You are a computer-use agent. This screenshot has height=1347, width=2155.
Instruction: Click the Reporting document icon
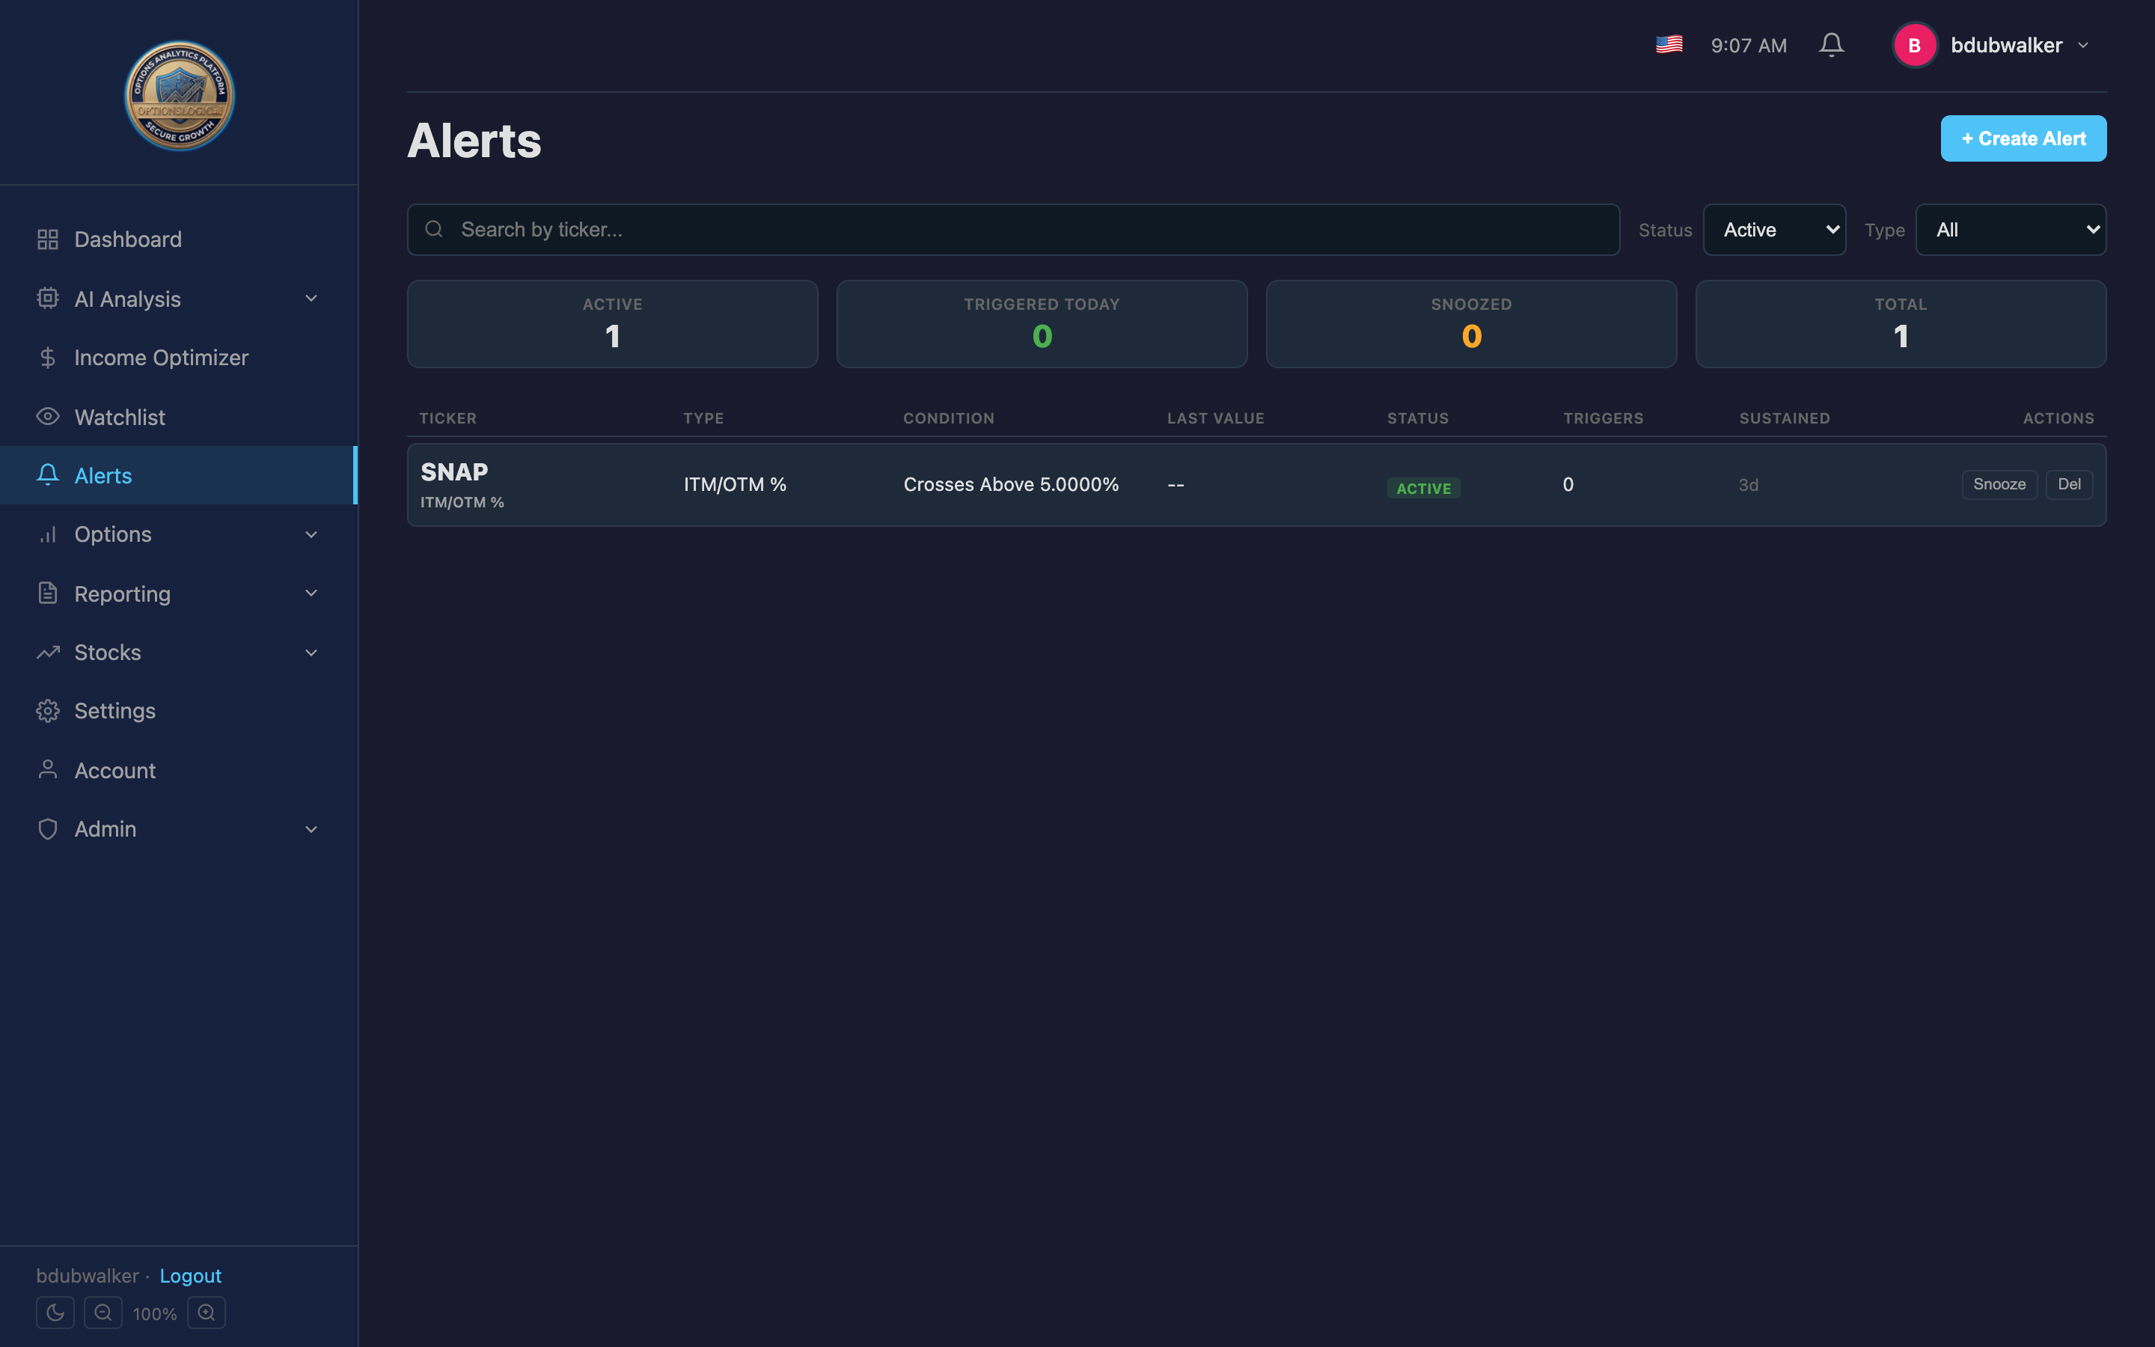(48, 593)
